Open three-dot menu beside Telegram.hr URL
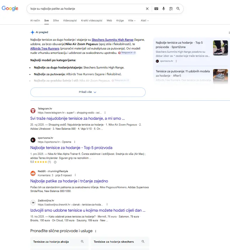The image size is (230, 250). click(105, 113)
